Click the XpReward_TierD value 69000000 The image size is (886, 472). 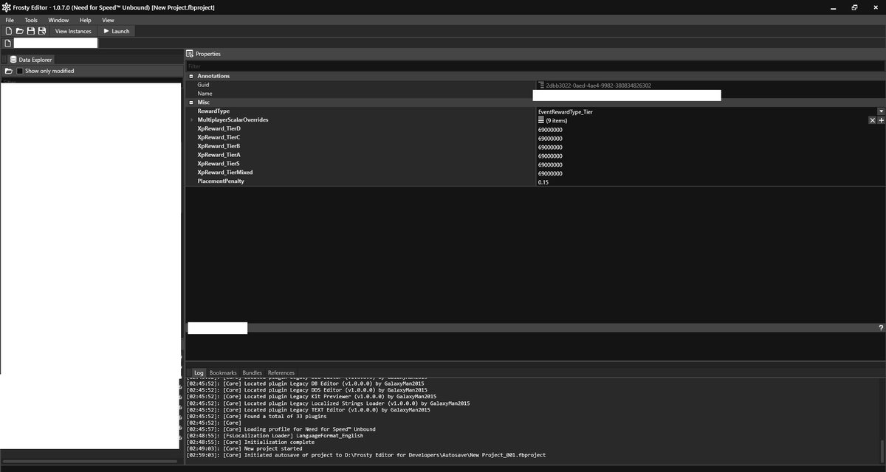coord(550,129)
